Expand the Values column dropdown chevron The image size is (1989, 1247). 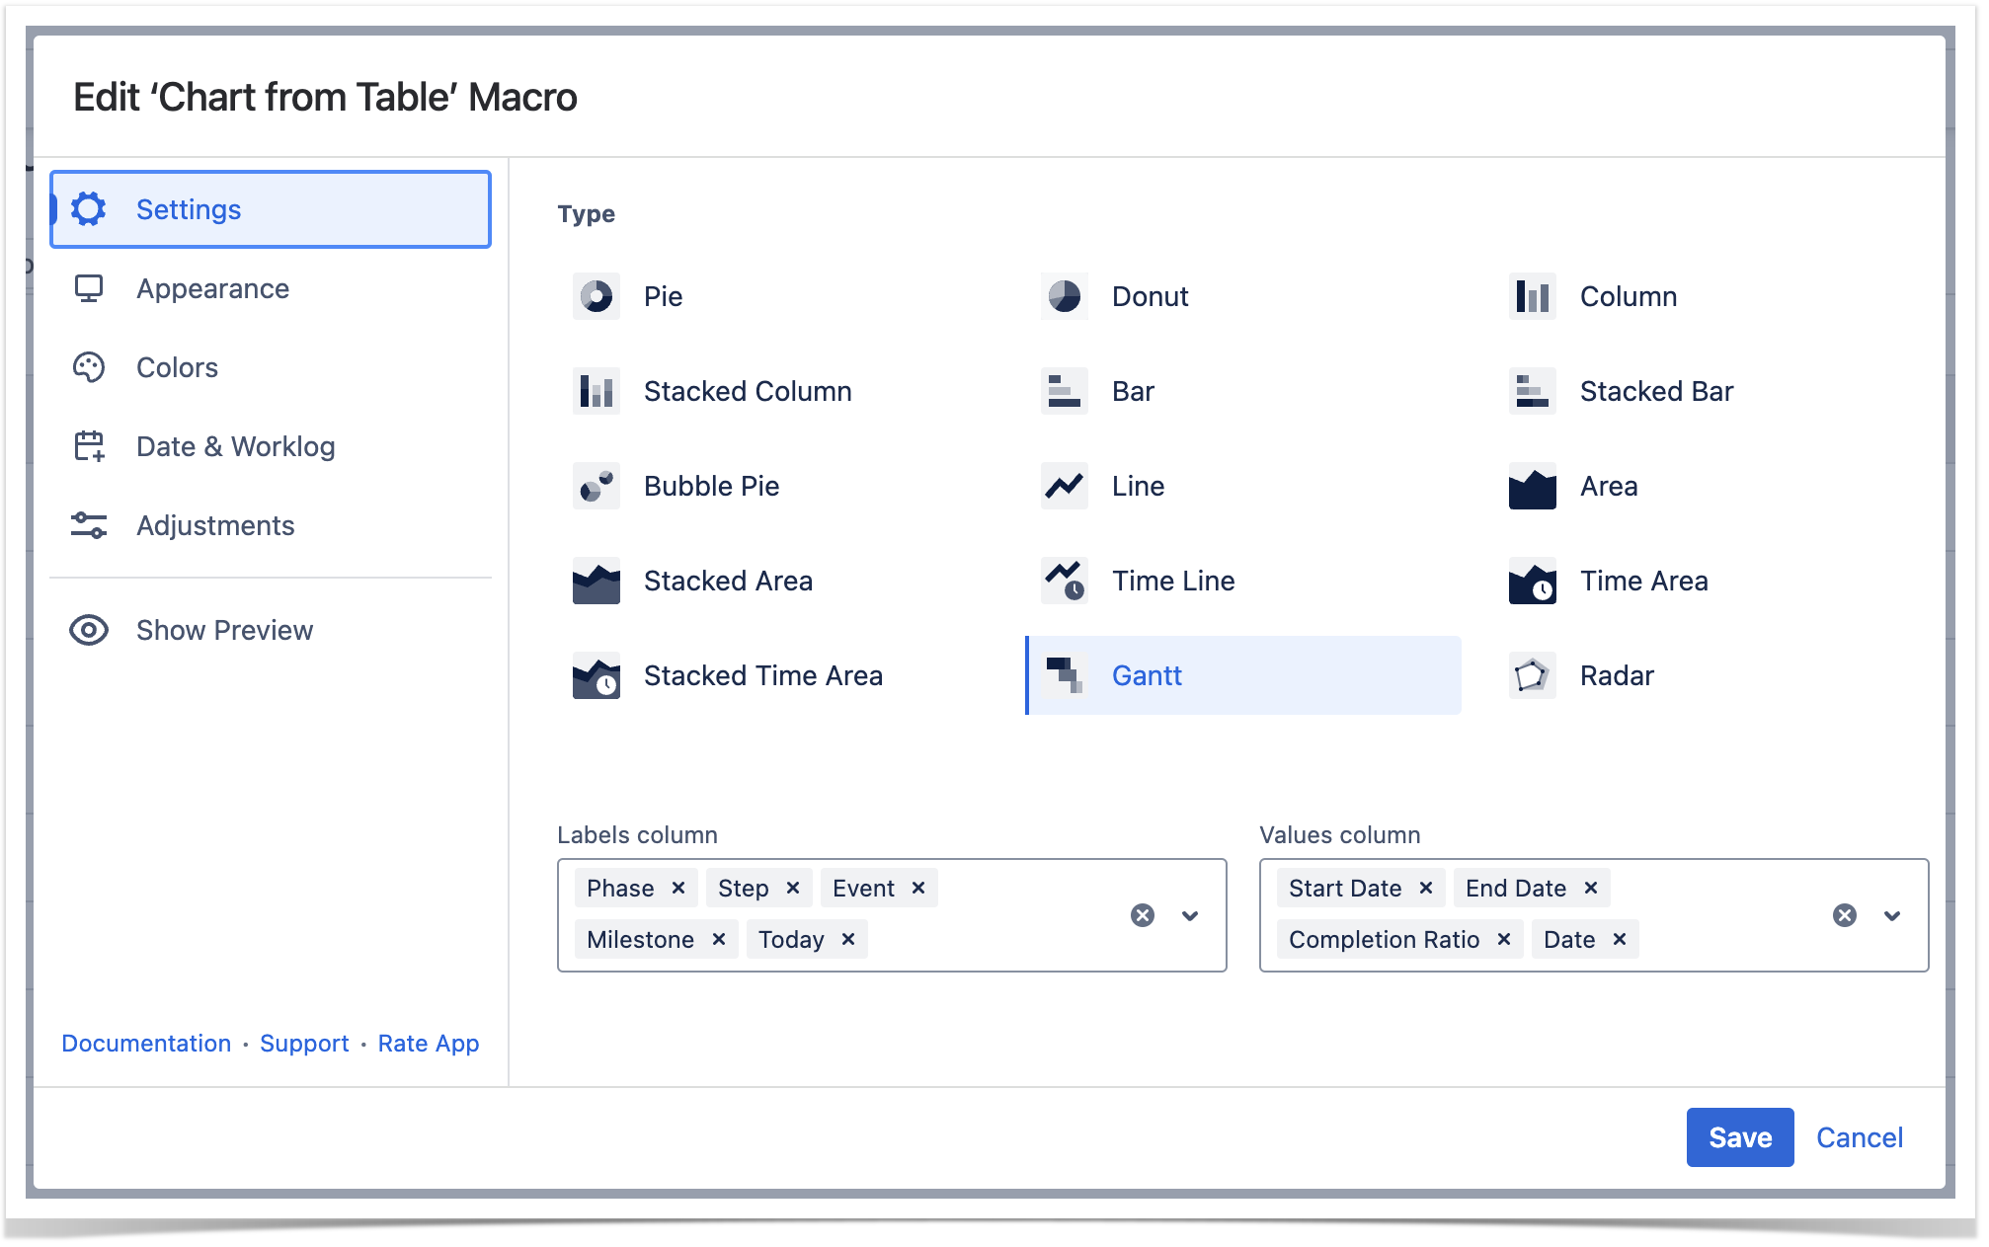coord(1892,915)
